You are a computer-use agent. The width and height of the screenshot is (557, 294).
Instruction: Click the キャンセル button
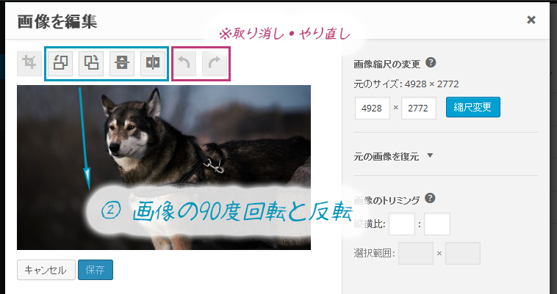(46, 270)
